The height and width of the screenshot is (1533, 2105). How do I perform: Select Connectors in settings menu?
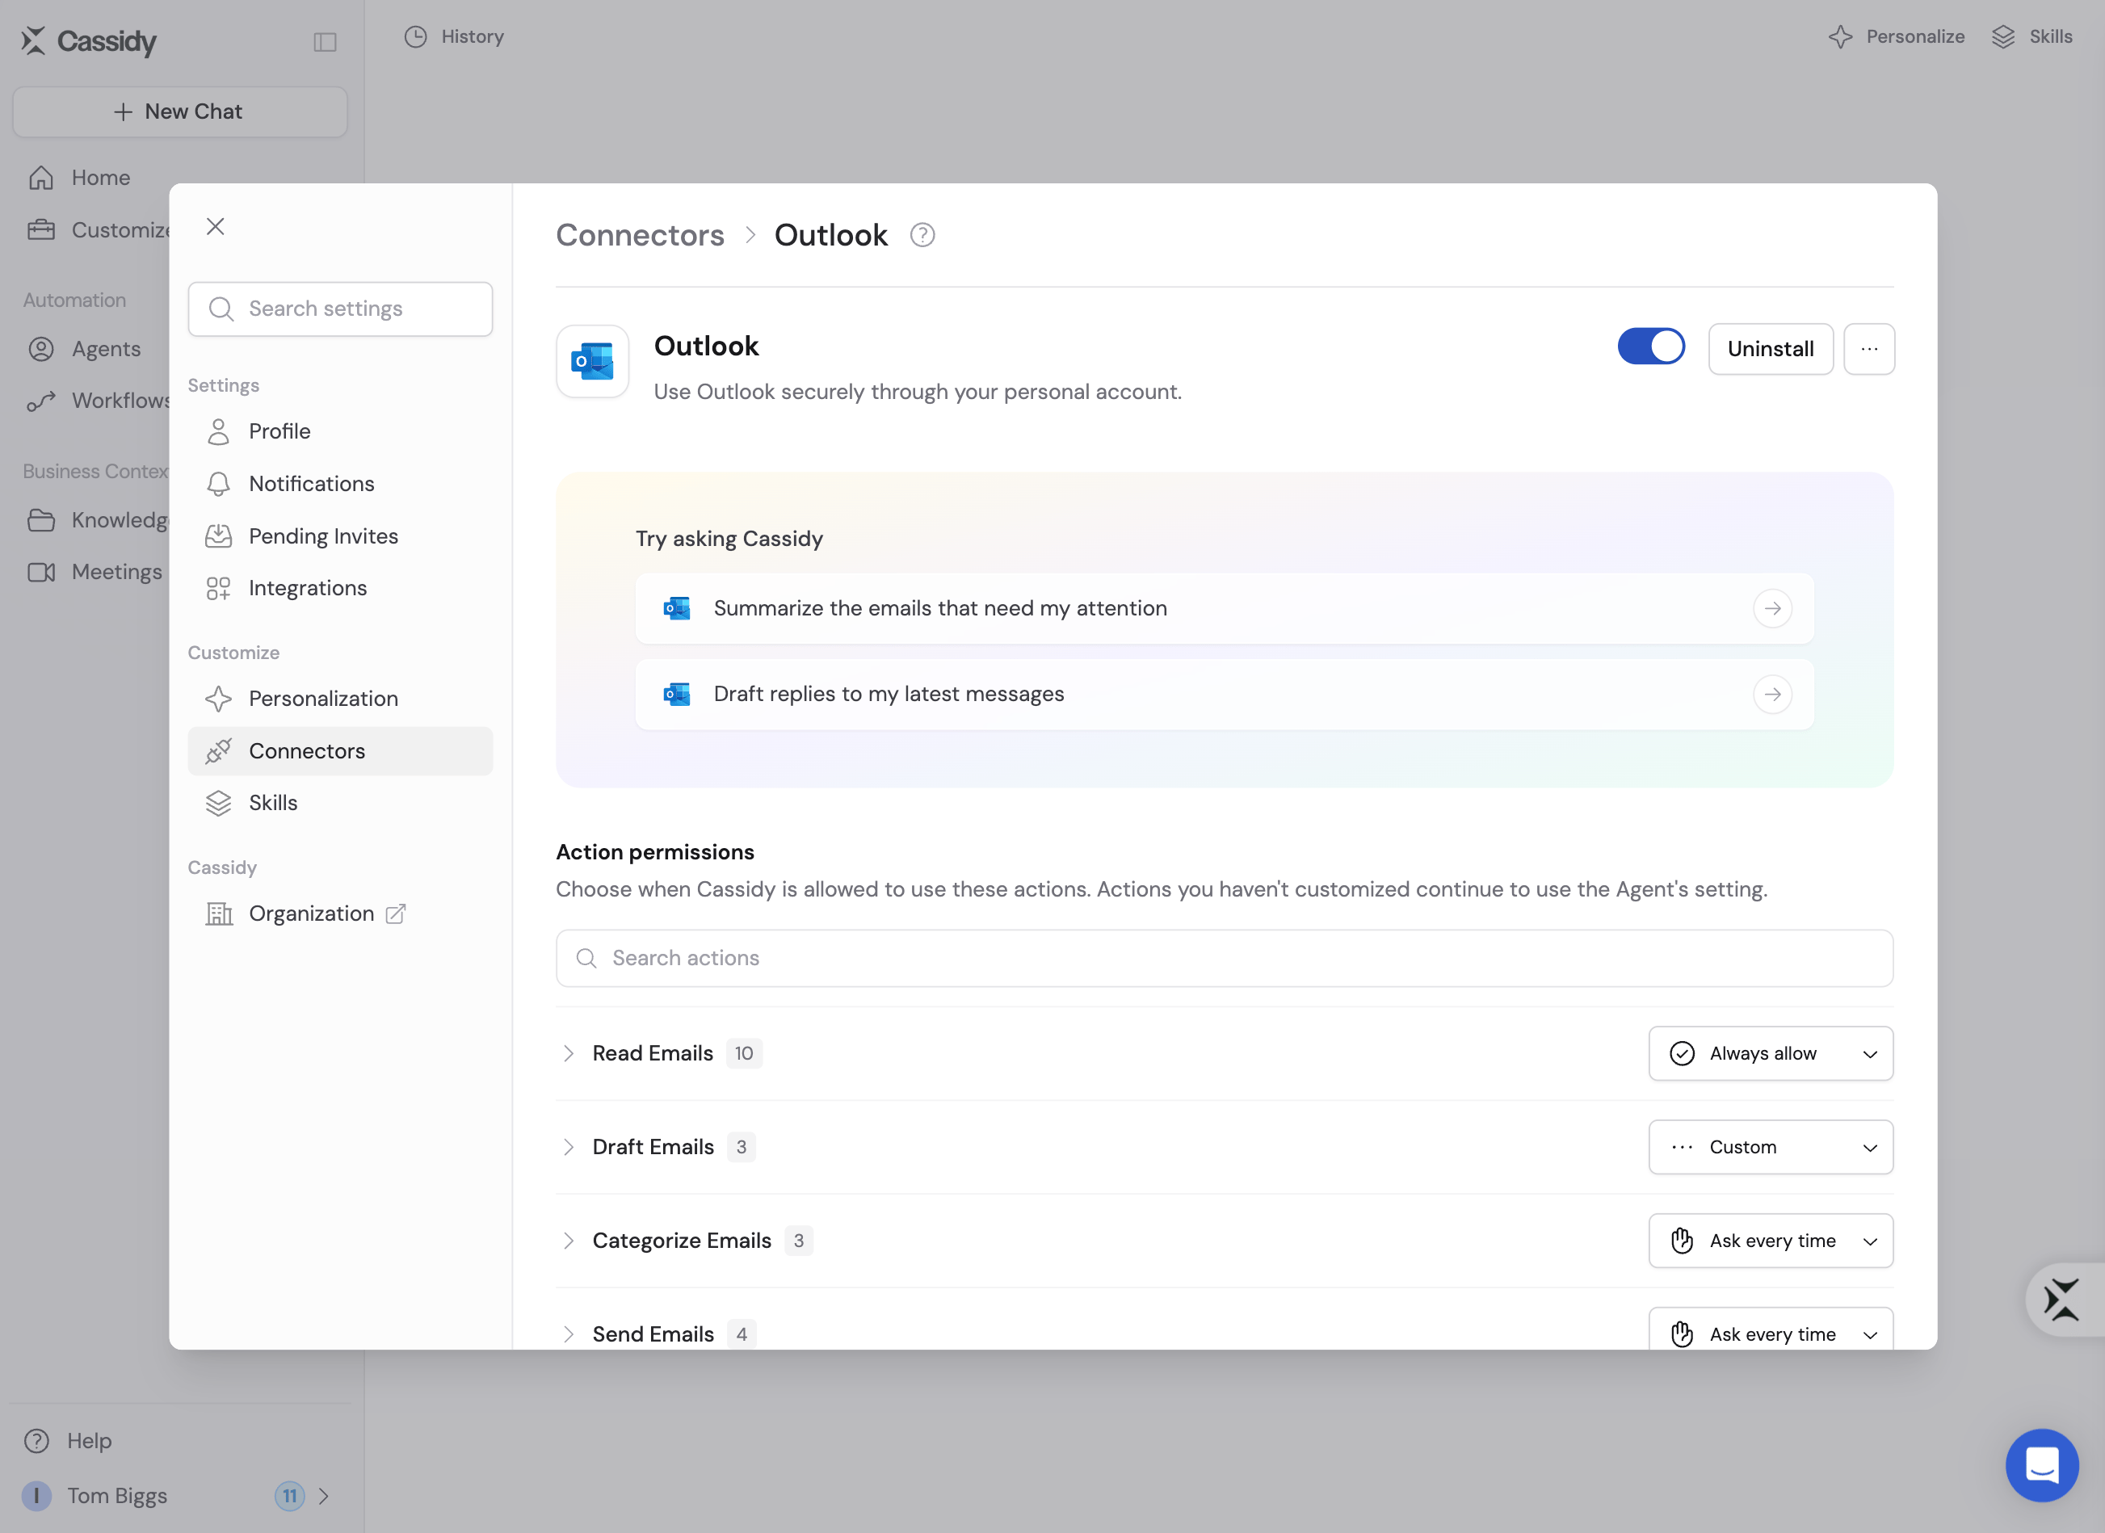340,750
